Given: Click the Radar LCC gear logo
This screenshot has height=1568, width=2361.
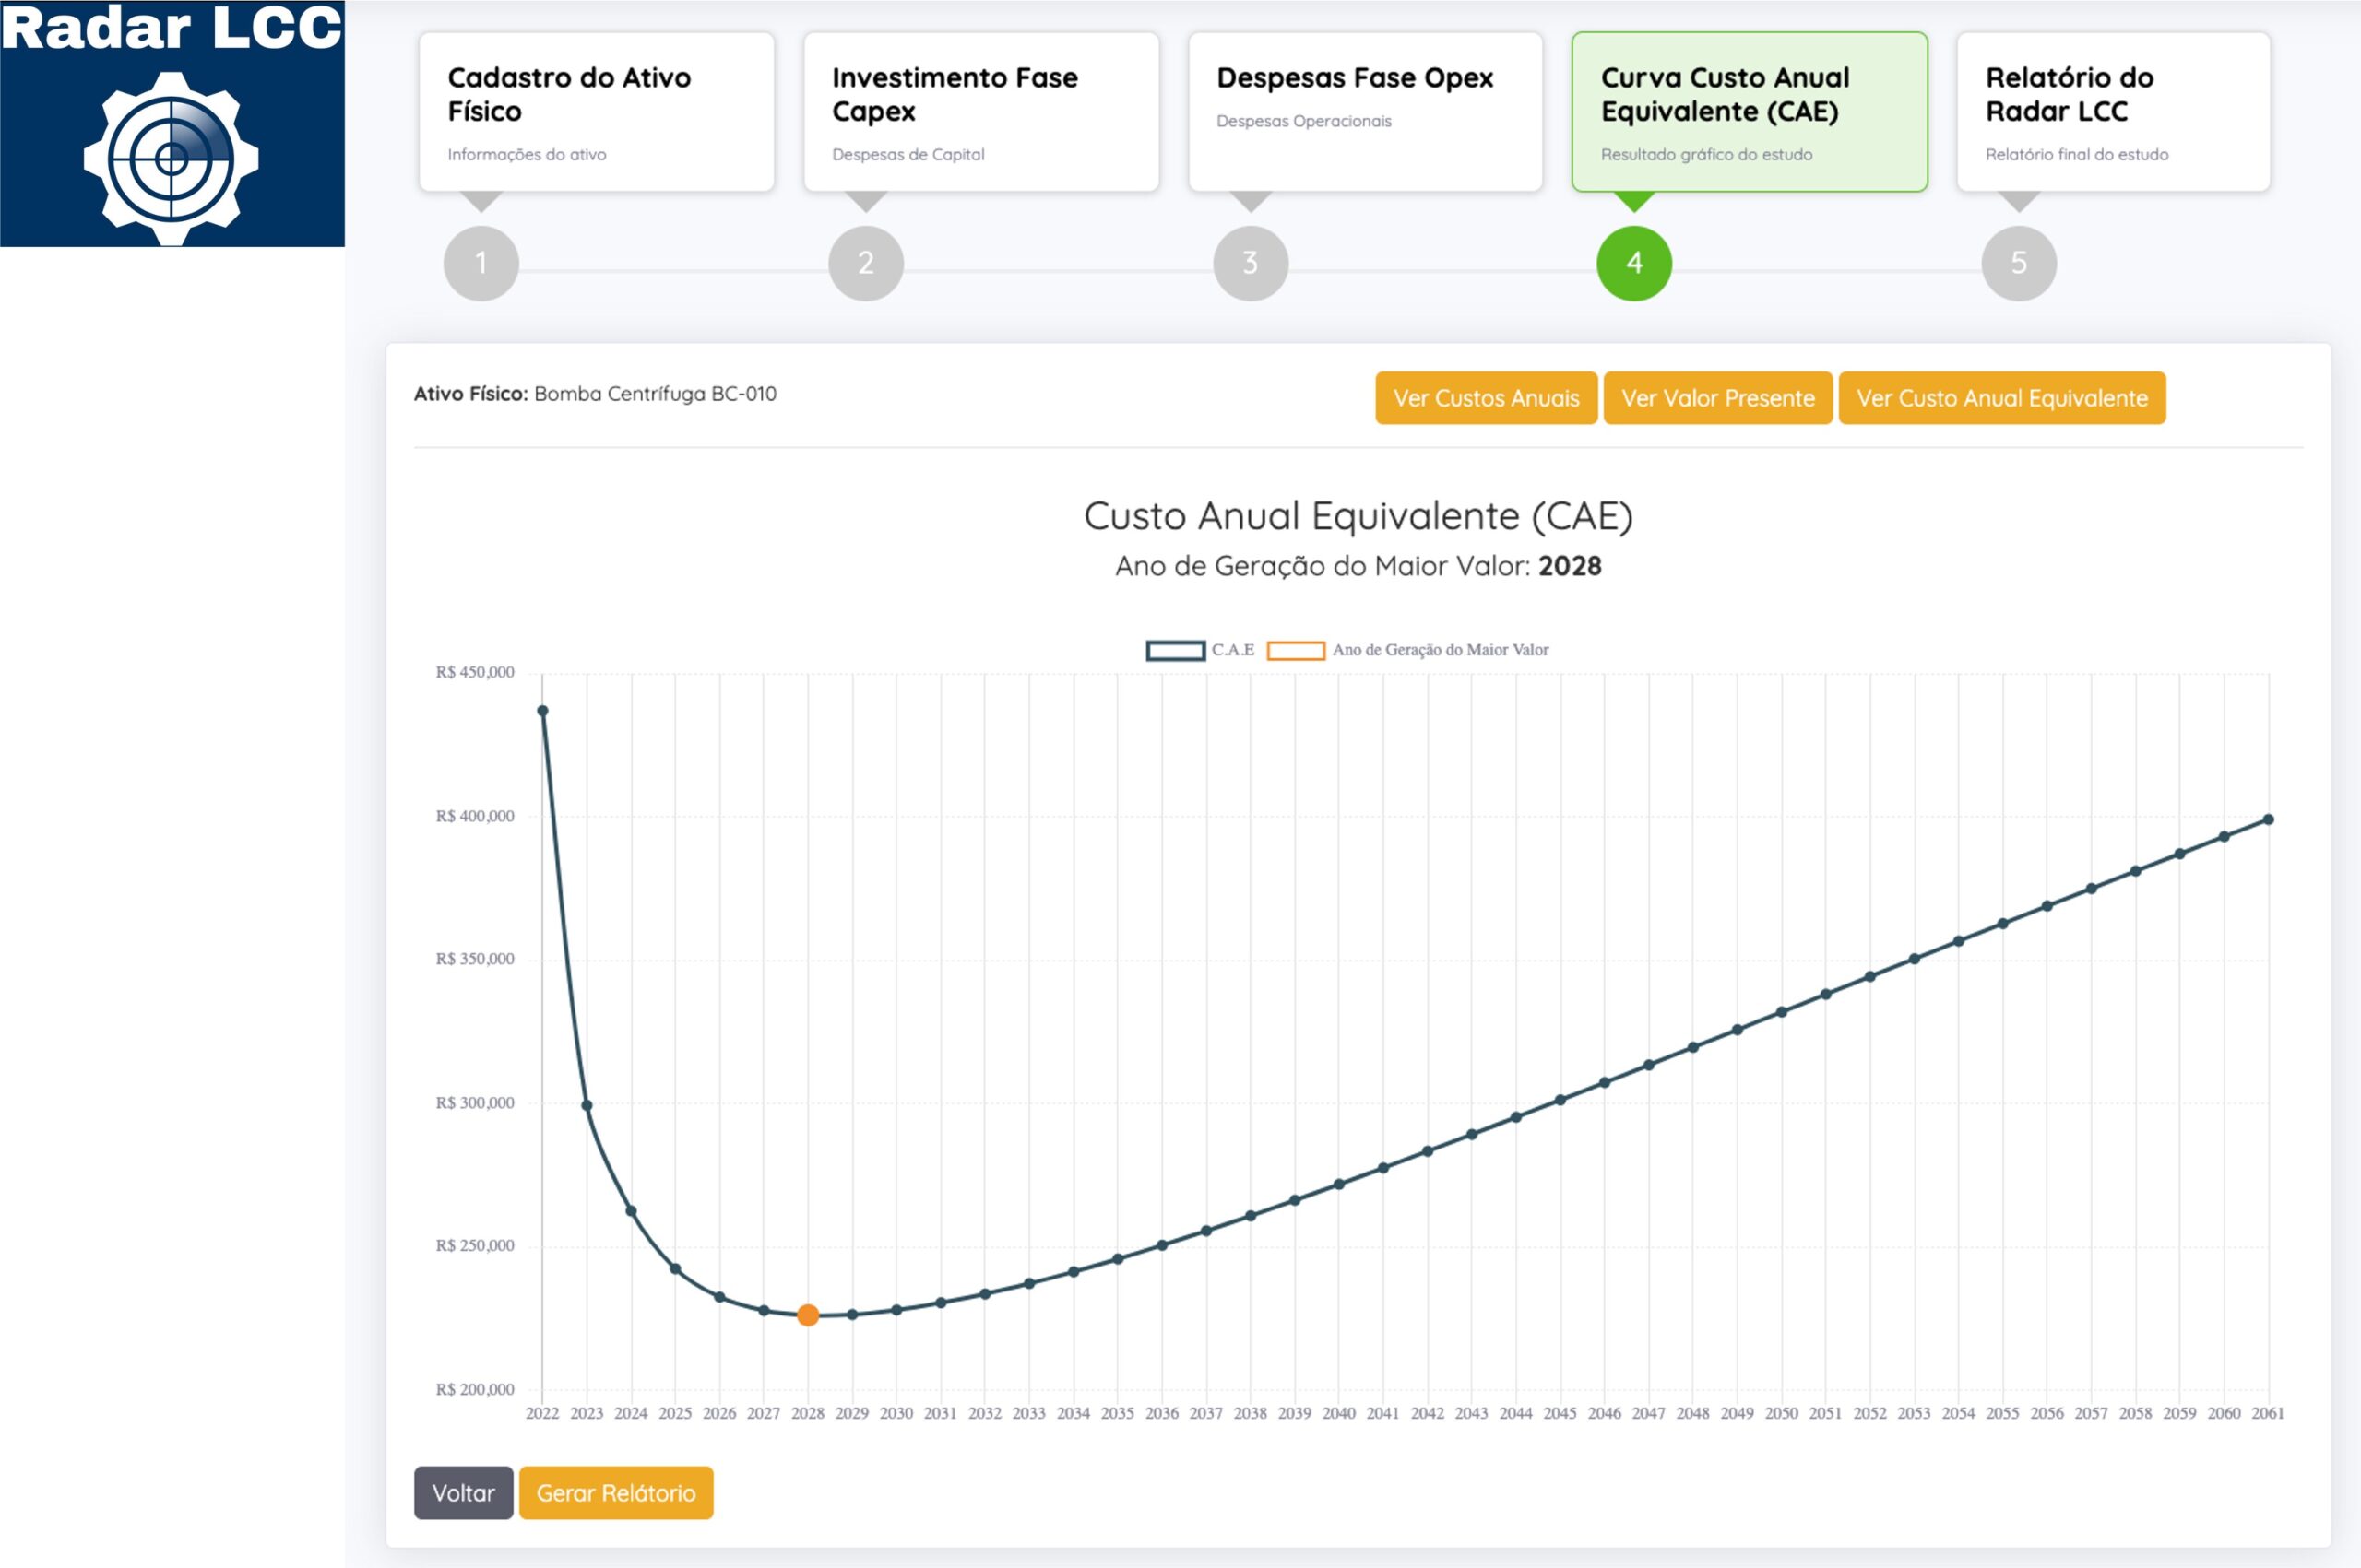Looking at the screenshot, I should pyautogui.click(x=171, y=157).
